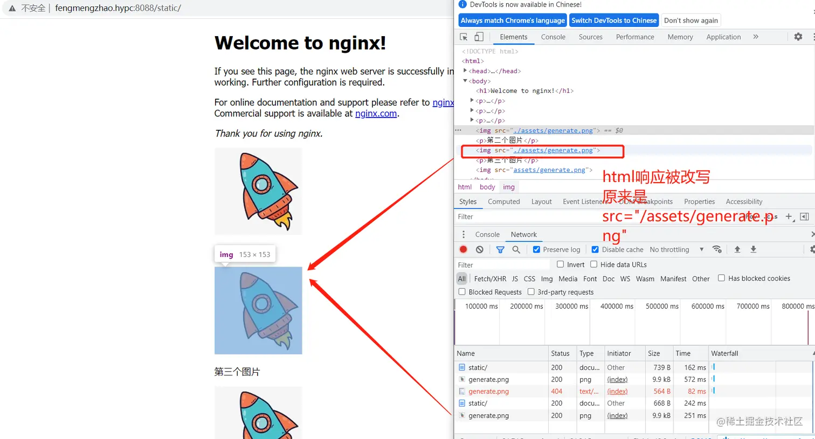This screenshot has height=439, width=815.
Task: Select the drawer Network tab
Action: coord(523,234)
